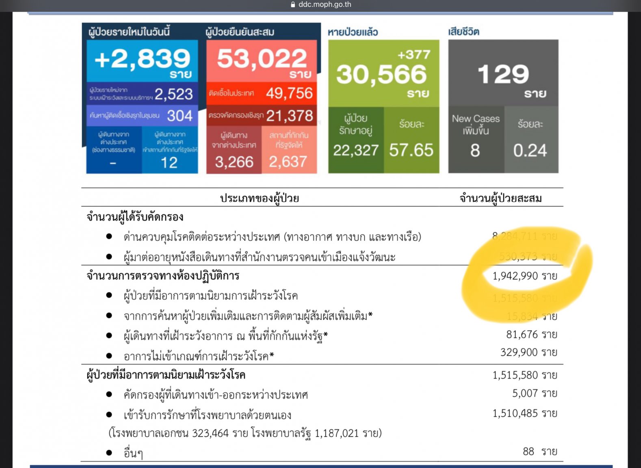
Task: Tap the 12 arrivals into state quarantine tile
Action: (170, 150)
